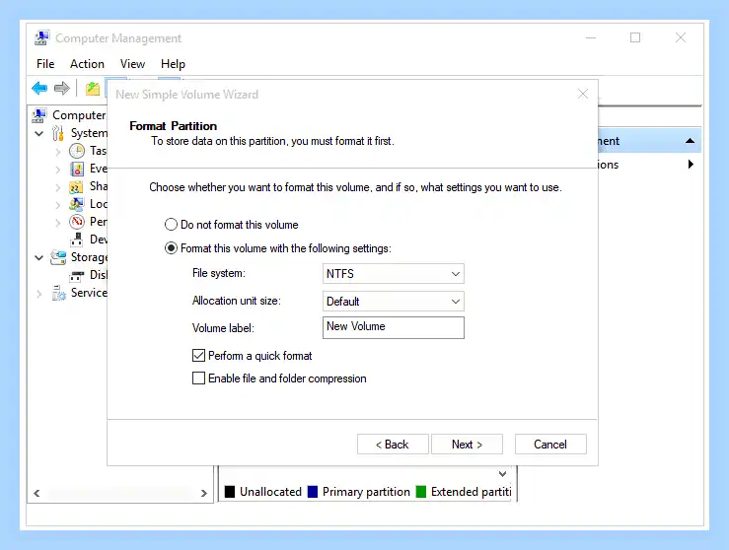Click Next to continue the wizard
Screen dimensions: 729x550
tap(467, 445)
